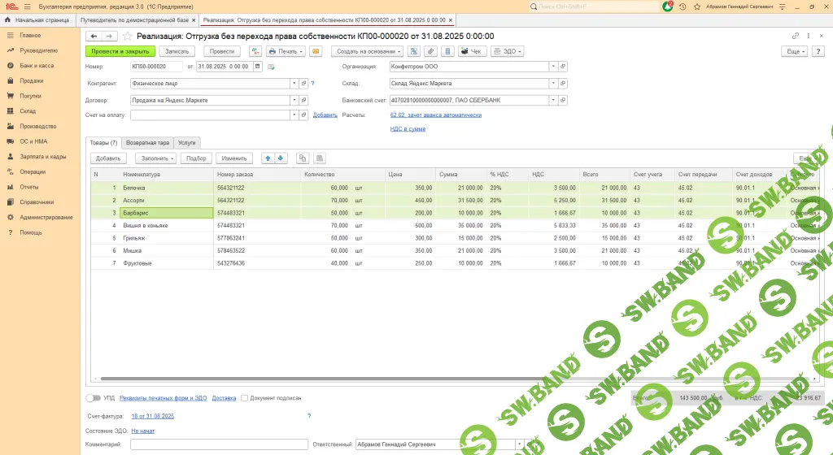Screen dimensions: 833x455
Task: Open Продажи section in sidebar
Action: pos(31,80)
